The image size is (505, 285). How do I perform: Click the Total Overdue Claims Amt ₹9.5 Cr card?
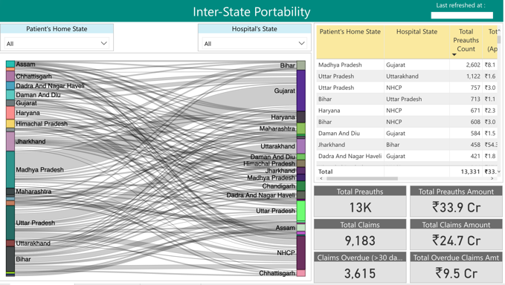point(456,267)
